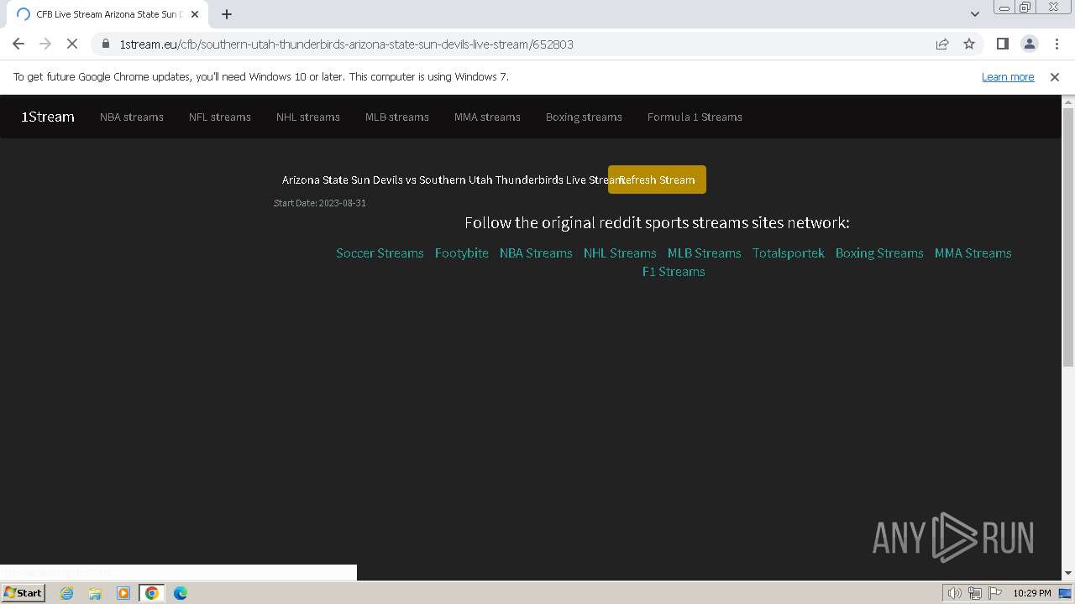Click the scrollbar down arrow

click(x=1068, y=574)
